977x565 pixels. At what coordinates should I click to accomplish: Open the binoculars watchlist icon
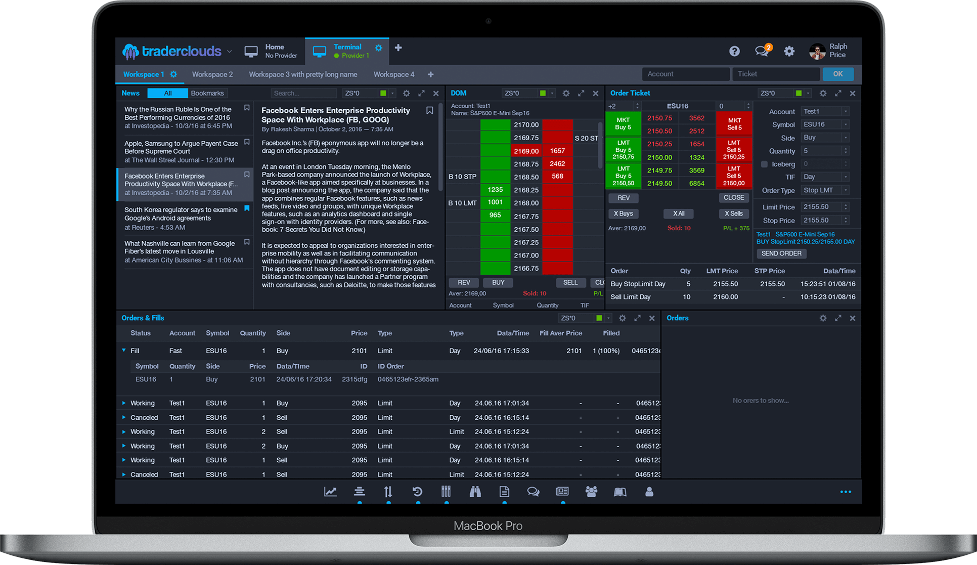point(475,492)
